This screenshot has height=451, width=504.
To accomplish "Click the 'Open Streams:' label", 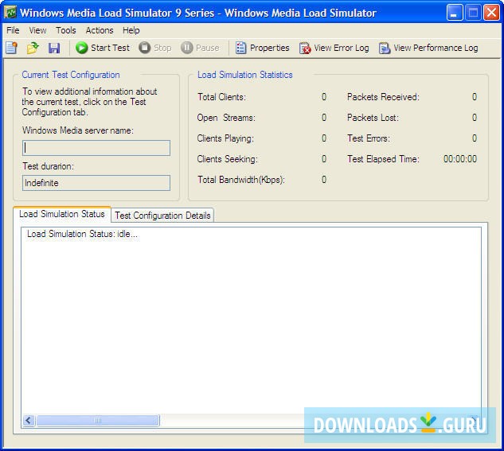I will (226, 118).
